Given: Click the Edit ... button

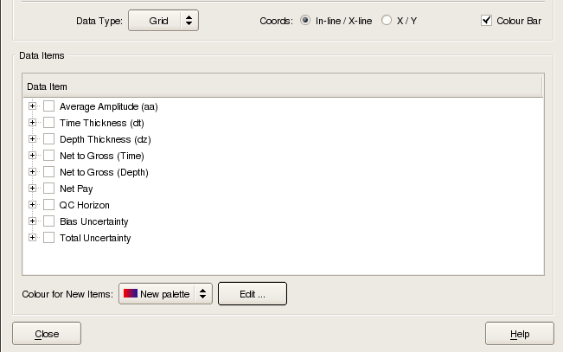Looking at the screenshot, I should (252, 294).
